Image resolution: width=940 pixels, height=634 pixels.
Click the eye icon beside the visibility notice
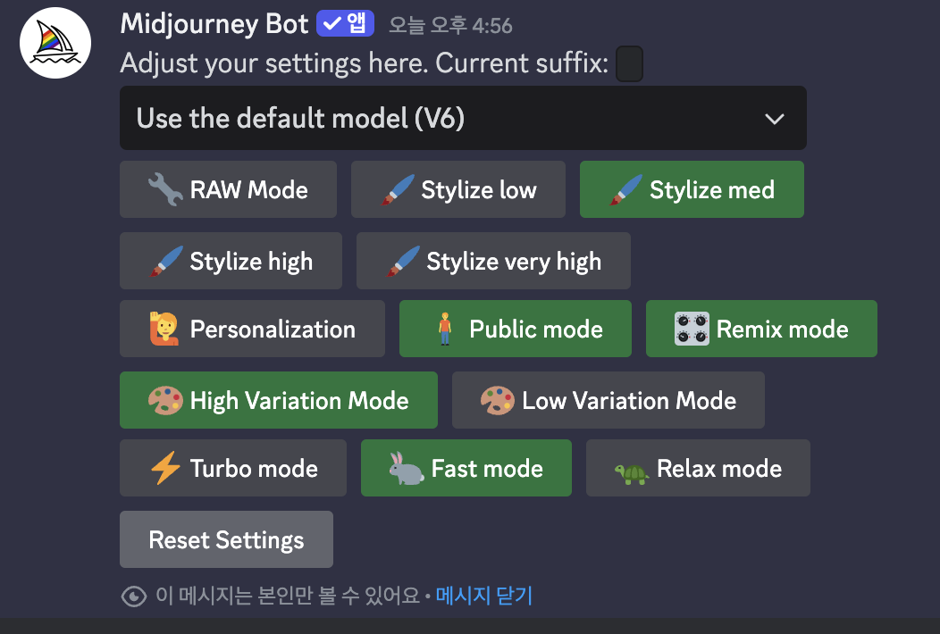(x=134, y=596)
